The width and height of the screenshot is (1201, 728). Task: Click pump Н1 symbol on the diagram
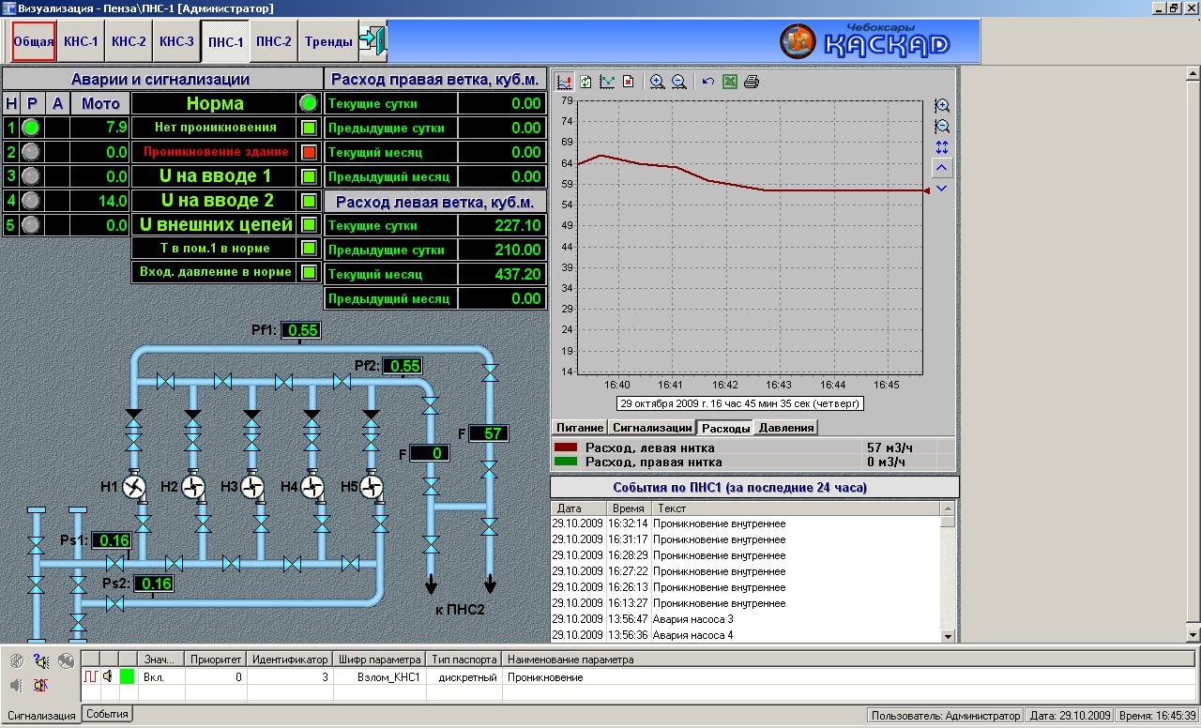pyautogui.click(x=134, y=486)
